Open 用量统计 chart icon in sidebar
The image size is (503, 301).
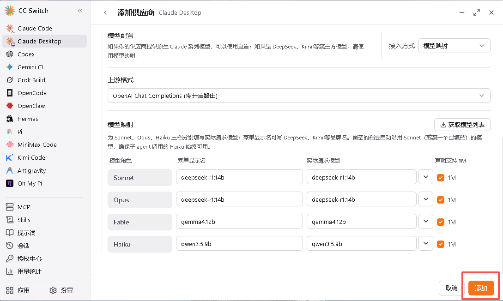click(x=10, y=271)
